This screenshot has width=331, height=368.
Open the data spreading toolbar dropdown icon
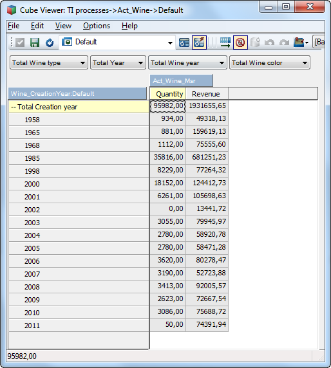click(x=301, y=42)
